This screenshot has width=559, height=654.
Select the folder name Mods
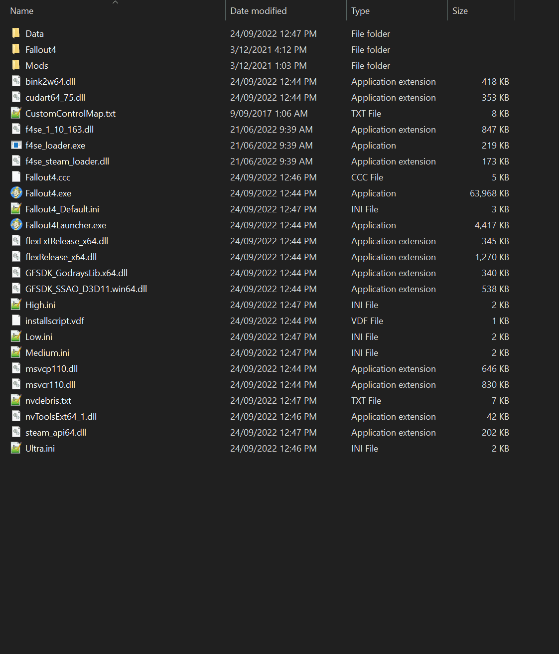point(37,66)
